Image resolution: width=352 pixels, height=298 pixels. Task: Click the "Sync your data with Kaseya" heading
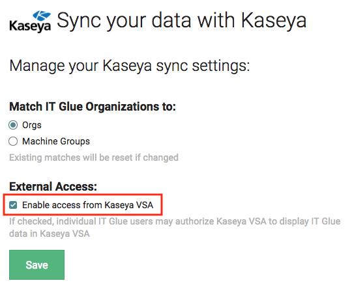[181, 21]
